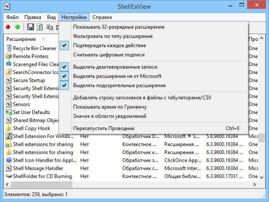Minimize the ShellExView window
Viewport: 269px width, 202px height.
pos(230,5)
